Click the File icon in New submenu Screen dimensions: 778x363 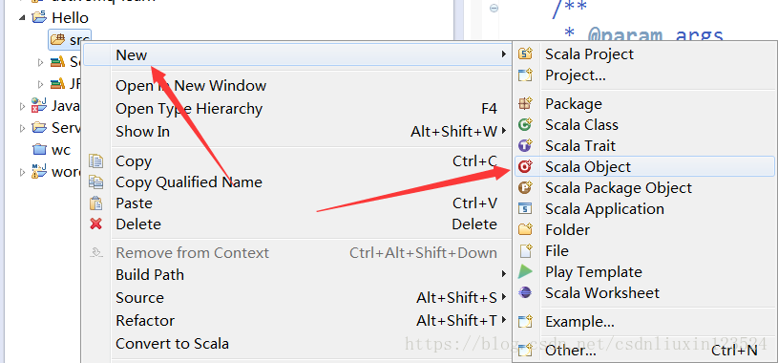(525, 250)
